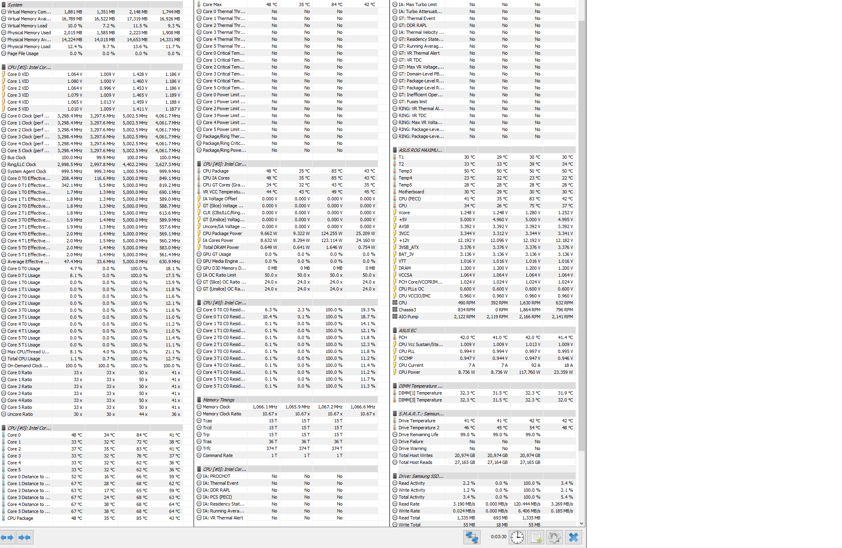The image size is (842, 548).
Task: Select the AIO Pump fan row
Action: point(408,317)
